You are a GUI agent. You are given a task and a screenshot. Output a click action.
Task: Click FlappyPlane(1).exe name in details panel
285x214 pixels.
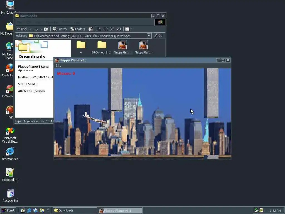(x=33, y=67)
